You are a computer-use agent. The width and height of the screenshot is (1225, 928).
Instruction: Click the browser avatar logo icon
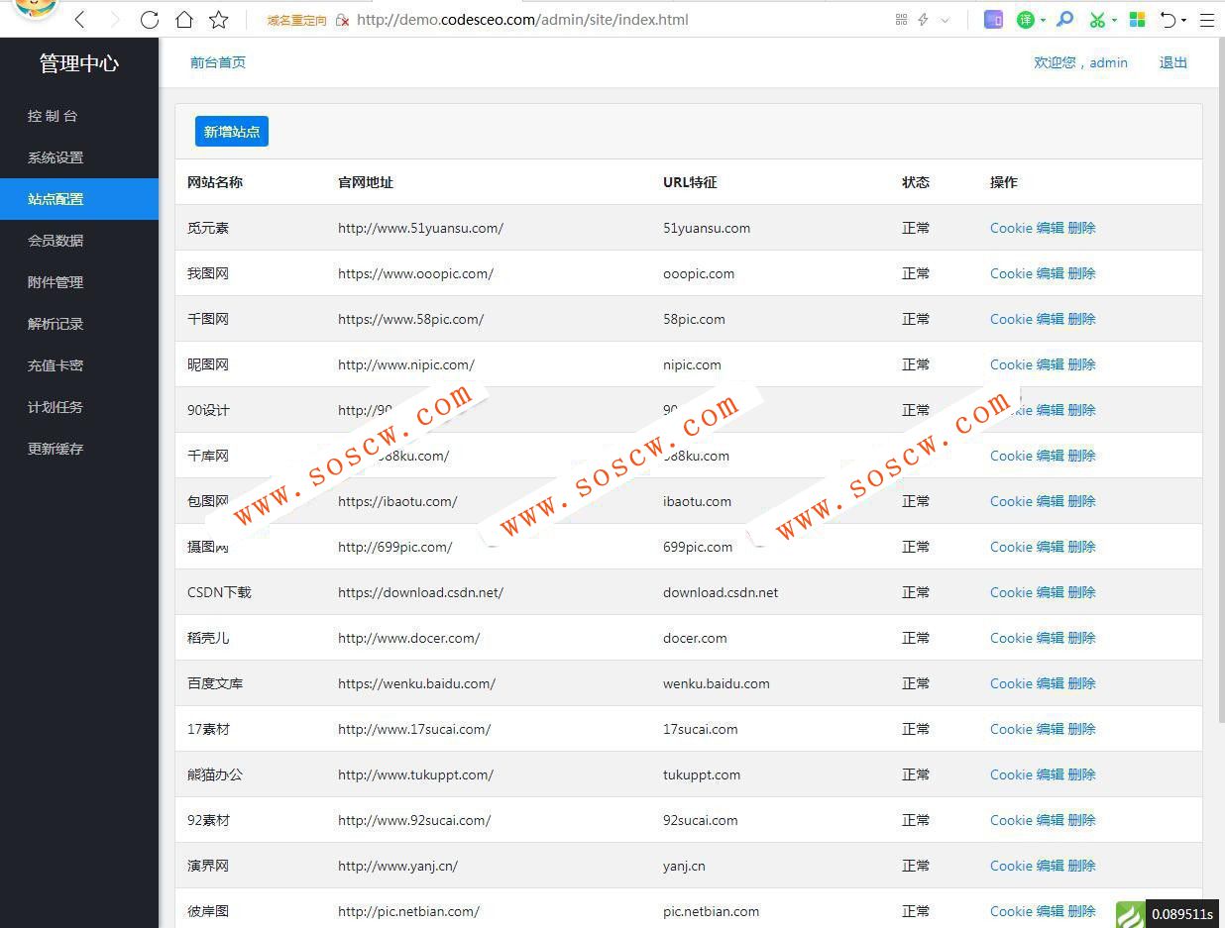click(x=36, y=8)
